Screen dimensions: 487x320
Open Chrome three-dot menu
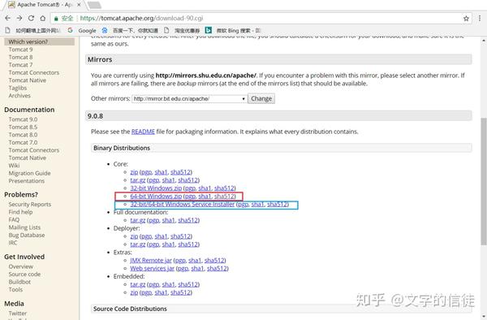[x=480, y=19]
